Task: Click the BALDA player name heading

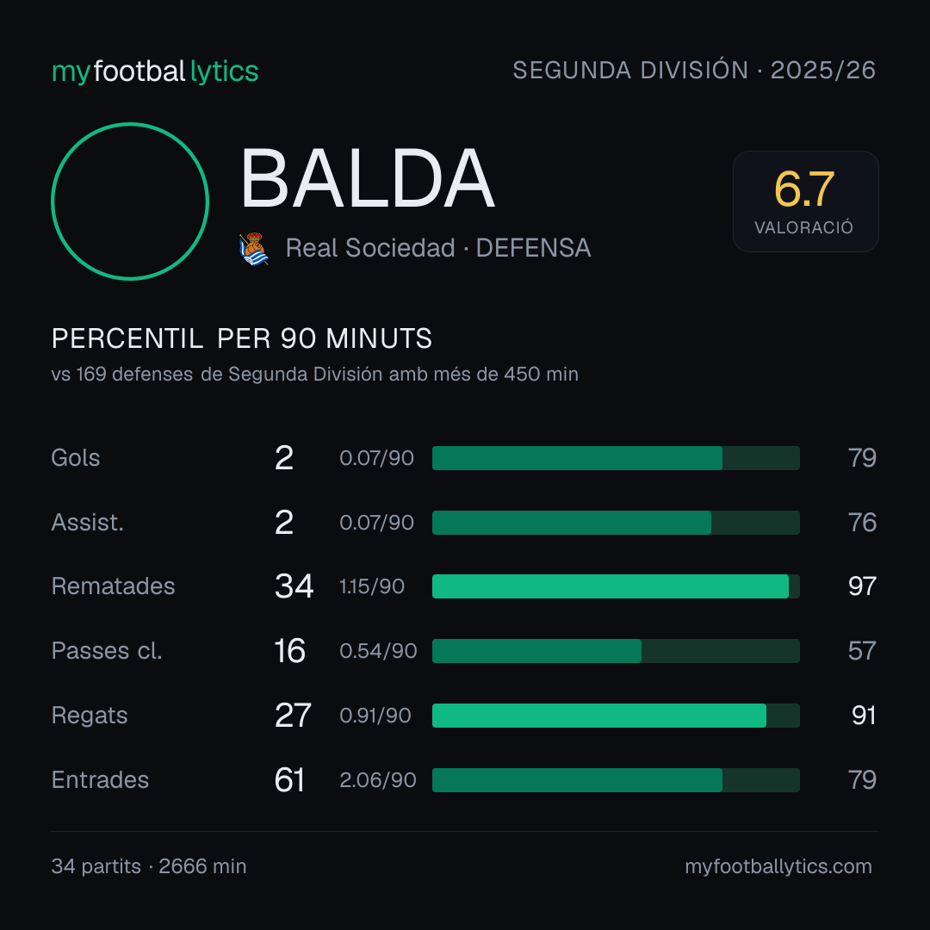Action: click(x=367, y=178)
